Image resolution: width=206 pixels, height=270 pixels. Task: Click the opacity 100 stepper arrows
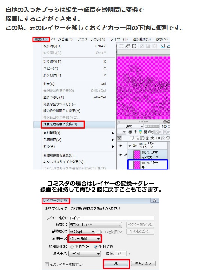168,127
